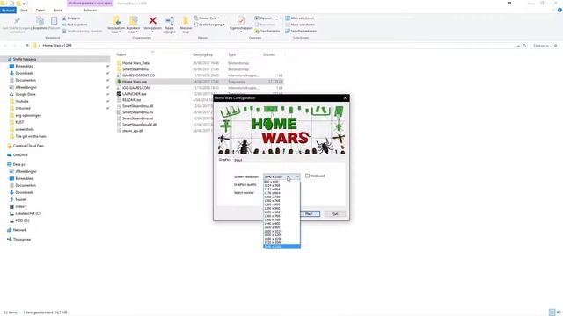
Task: Sort files by the Grootte column header
Action: tap(269, 54)
